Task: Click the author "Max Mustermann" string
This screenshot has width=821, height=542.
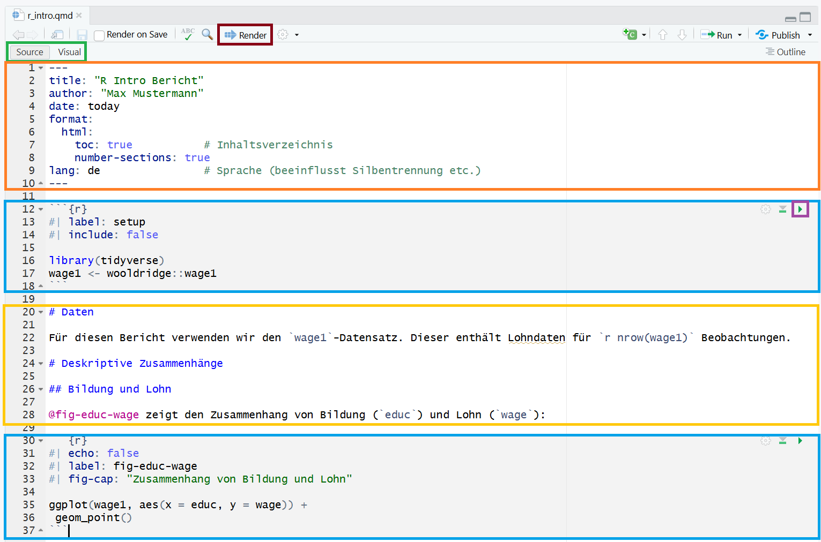Action: 152,93
